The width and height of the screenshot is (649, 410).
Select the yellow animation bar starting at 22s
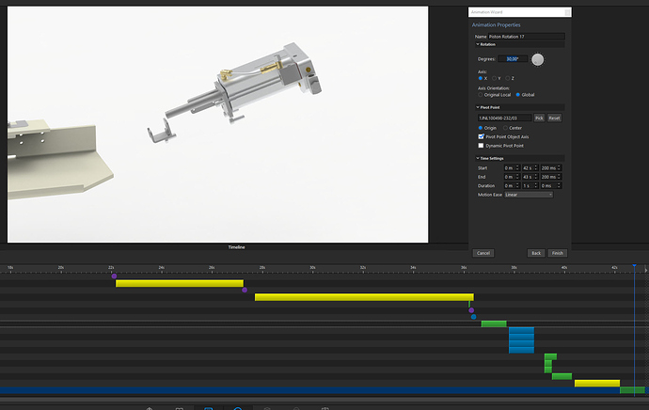point(180,283)
